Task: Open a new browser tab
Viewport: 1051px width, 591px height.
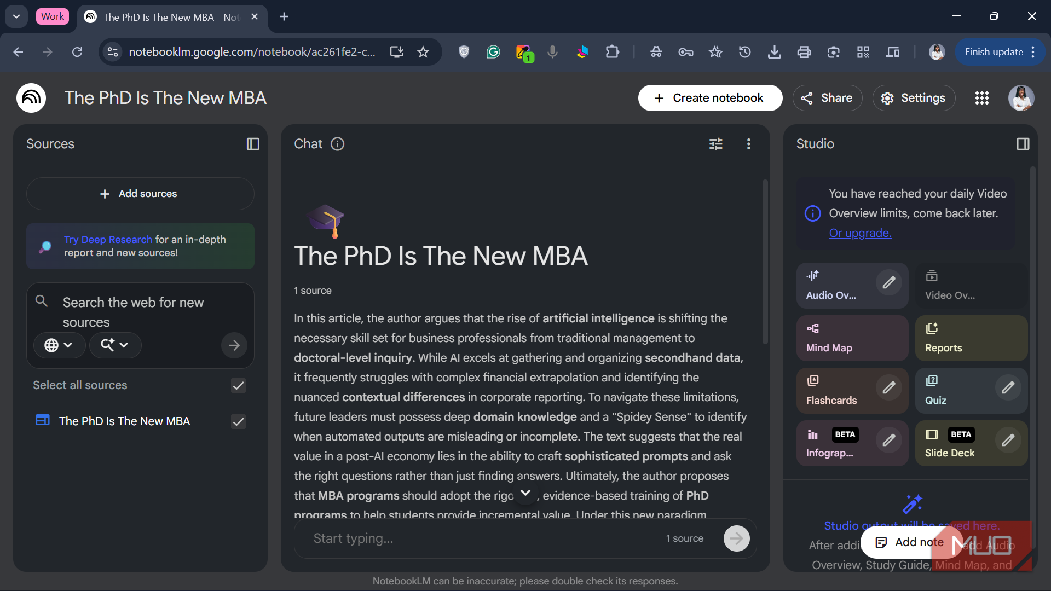Action: coord(284,16)
